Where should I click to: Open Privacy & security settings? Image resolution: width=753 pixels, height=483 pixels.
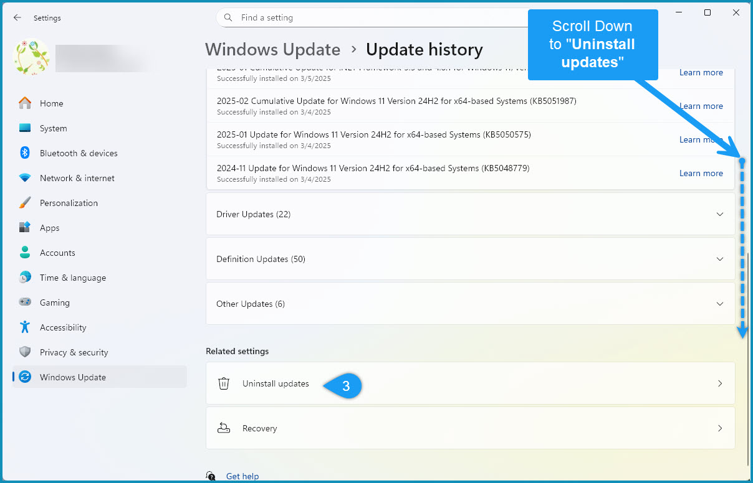point(25,352)
